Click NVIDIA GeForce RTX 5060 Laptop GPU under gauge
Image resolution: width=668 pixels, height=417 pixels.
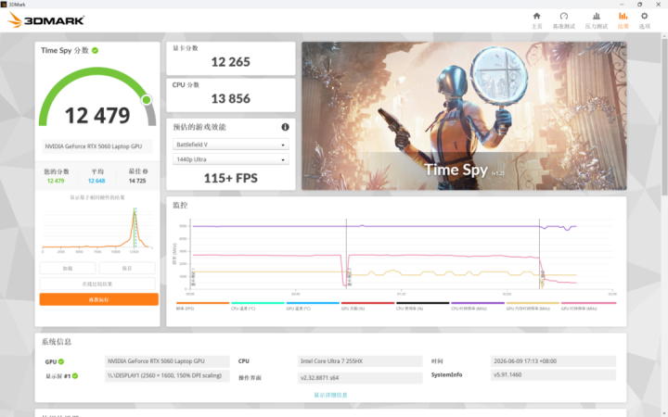point(97,146)
